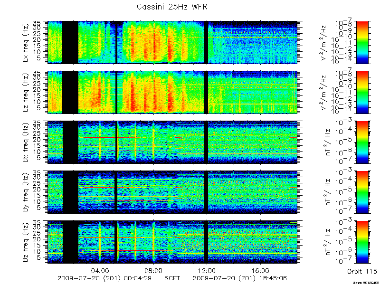Click the Ez electric field spectrogram panel

pos(172,92)
